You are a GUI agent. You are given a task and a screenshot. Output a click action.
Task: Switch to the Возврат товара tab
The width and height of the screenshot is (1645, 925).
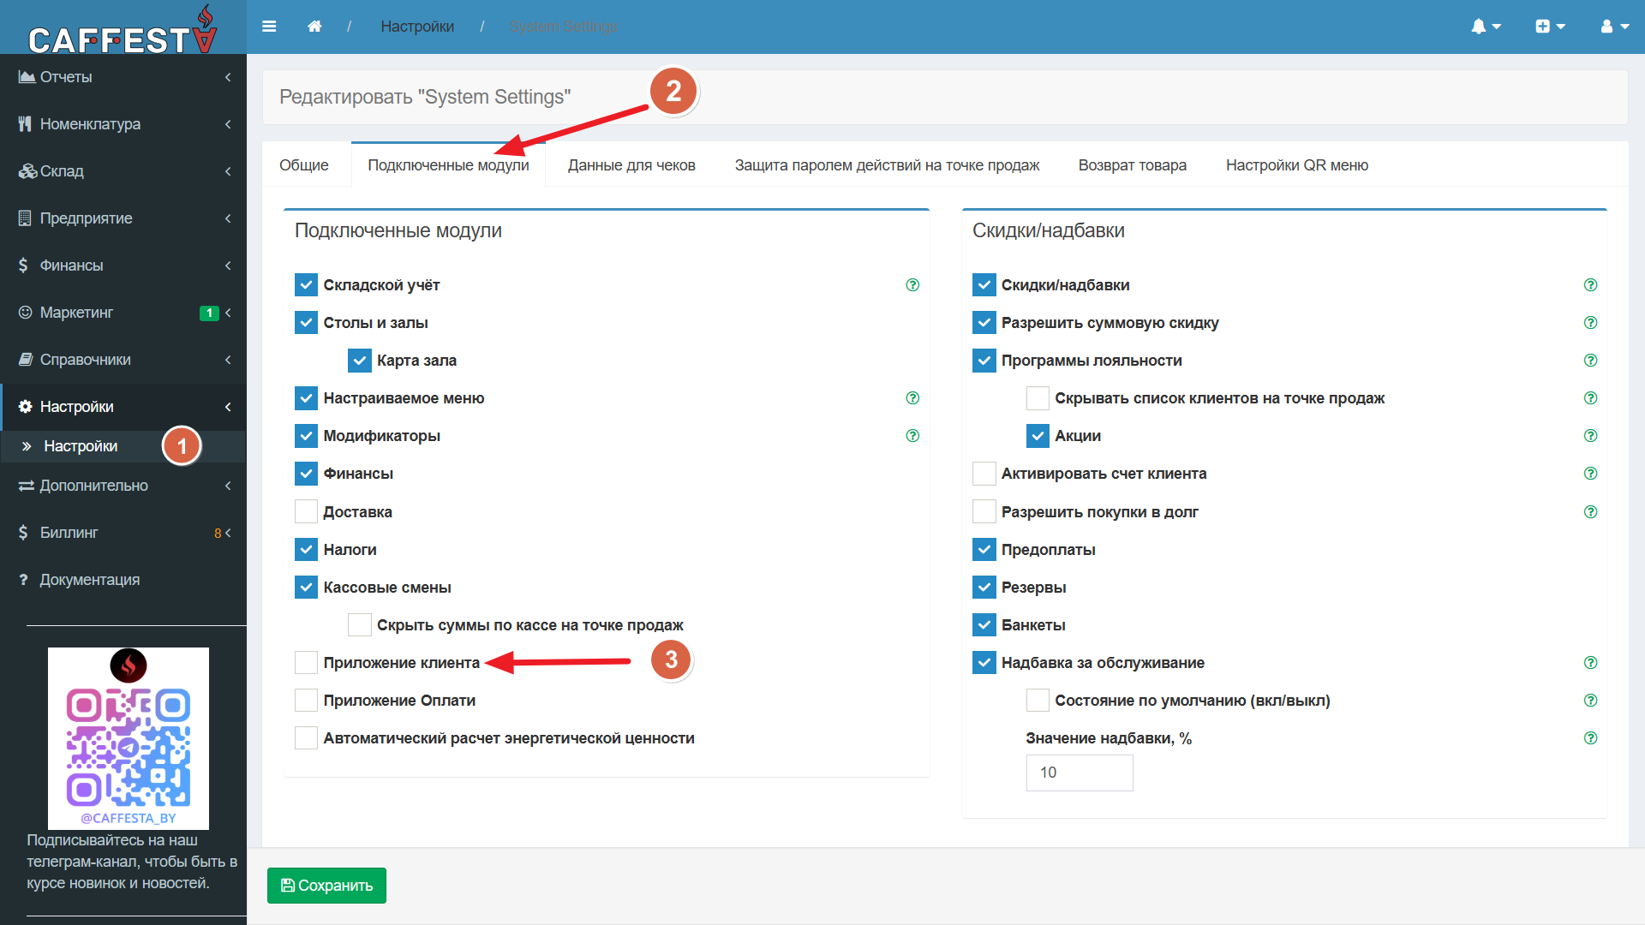pyautogui.click(x=1132, y=165)
